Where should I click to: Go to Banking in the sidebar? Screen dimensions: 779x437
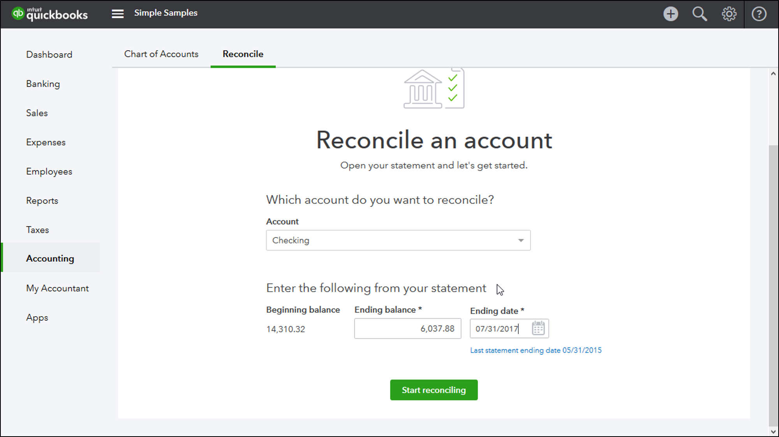[43, 83]
